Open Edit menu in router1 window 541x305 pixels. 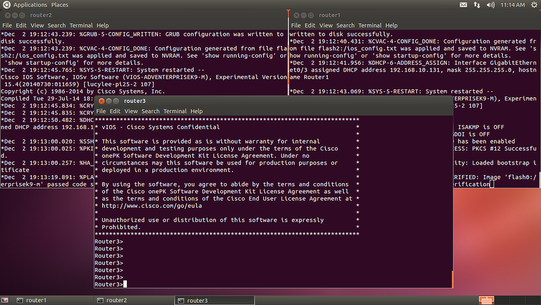point(310,25)
